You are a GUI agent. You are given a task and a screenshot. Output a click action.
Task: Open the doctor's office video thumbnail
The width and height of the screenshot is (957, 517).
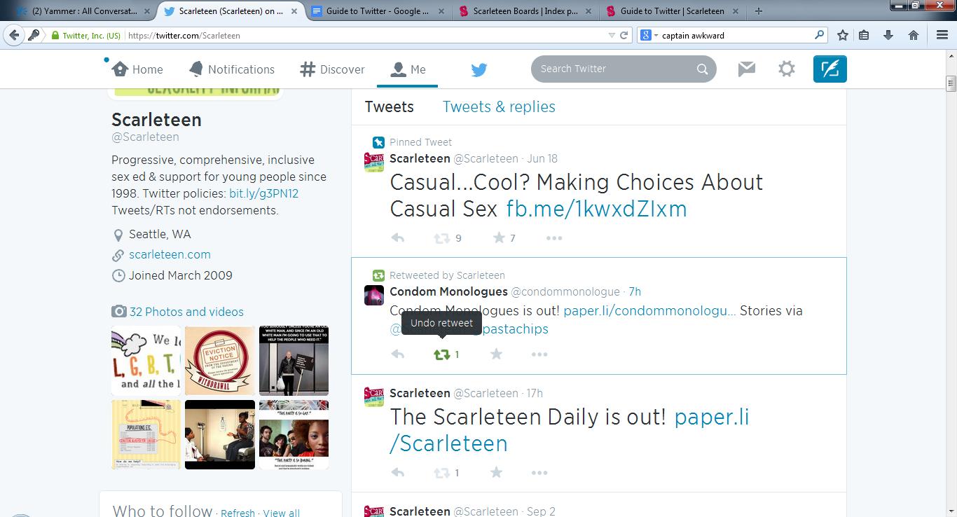[220, 434]
